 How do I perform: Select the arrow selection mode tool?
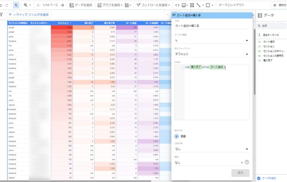[16, 5]
